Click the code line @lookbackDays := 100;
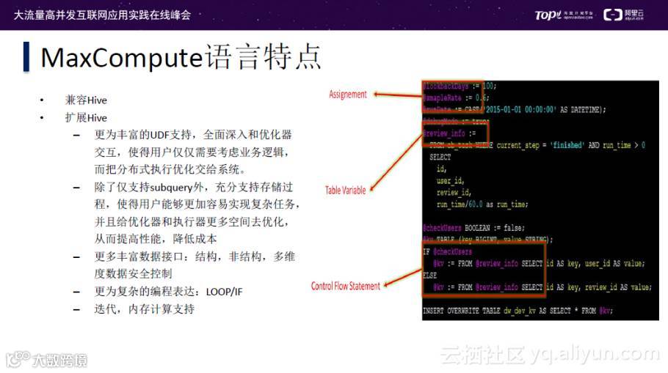This screenshot has width=668, height=373. click(x=460, y=86)
